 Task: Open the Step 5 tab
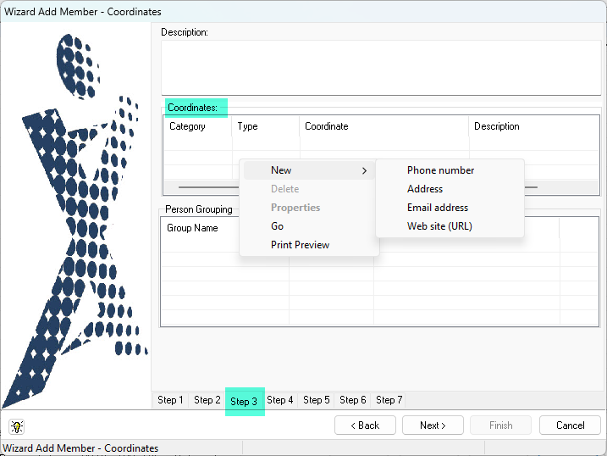(317, 400)
